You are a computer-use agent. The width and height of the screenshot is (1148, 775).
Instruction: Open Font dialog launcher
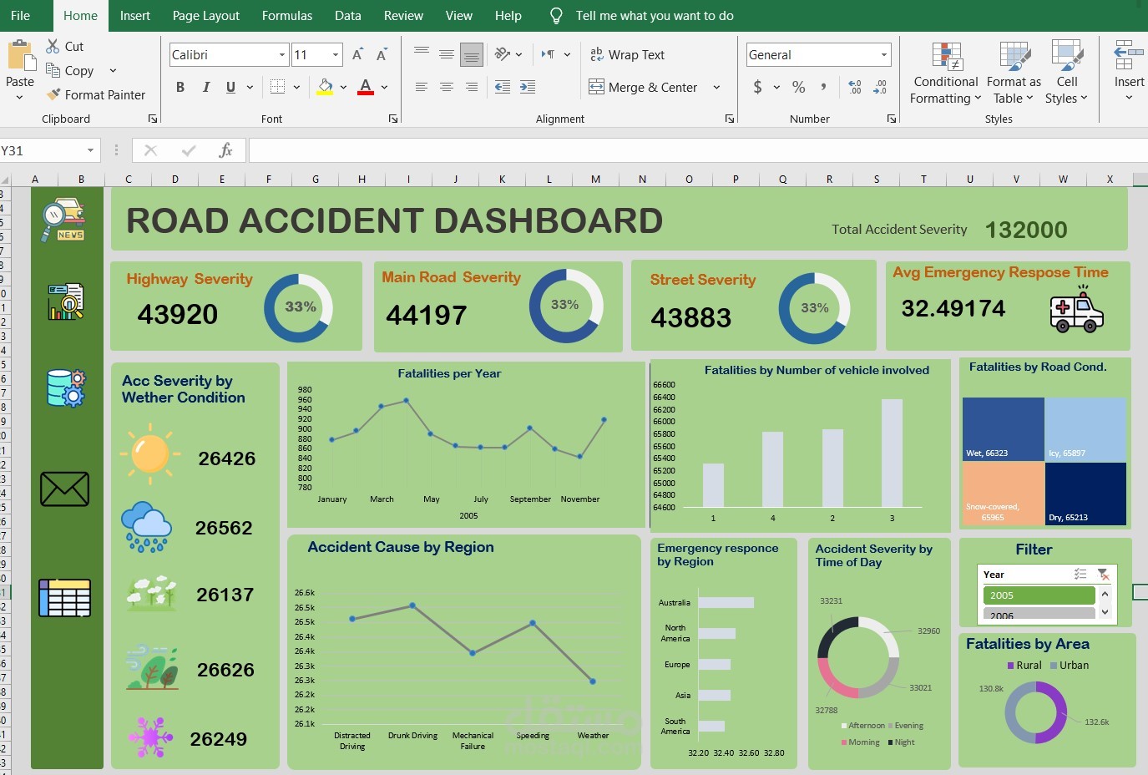click(393, 119)
